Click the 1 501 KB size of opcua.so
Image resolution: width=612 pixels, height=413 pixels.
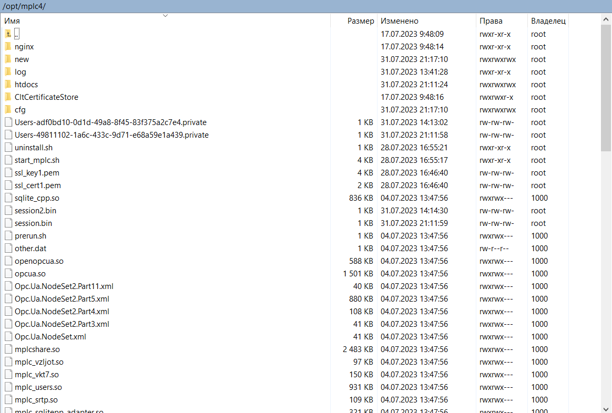(x=358, y=274)
